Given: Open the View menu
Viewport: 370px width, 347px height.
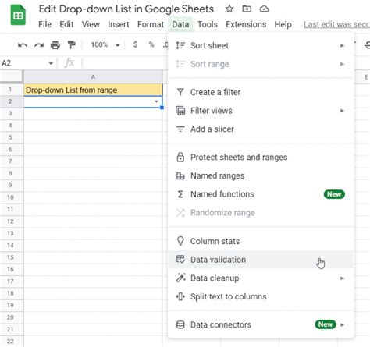Looking at the screenshot, I should coord(91,24).
